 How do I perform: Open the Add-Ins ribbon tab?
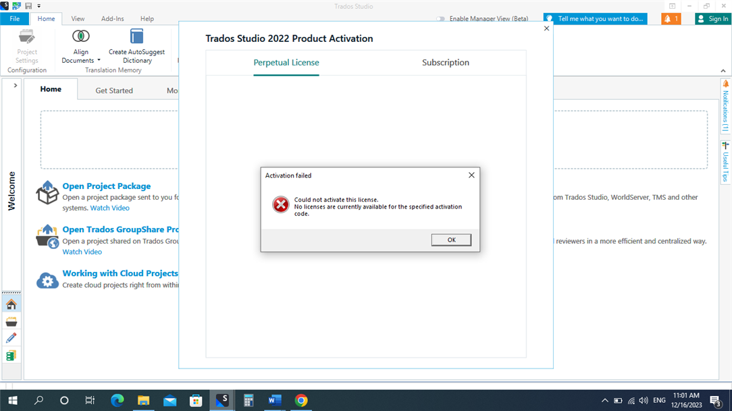coord(113,19)
